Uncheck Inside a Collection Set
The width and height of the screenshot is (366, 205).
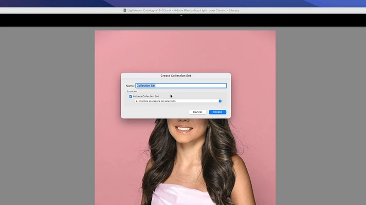coord(131,96)
